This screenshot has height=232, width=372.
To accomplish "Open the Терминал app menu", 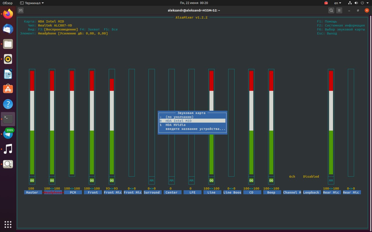I will coord(32,3).
